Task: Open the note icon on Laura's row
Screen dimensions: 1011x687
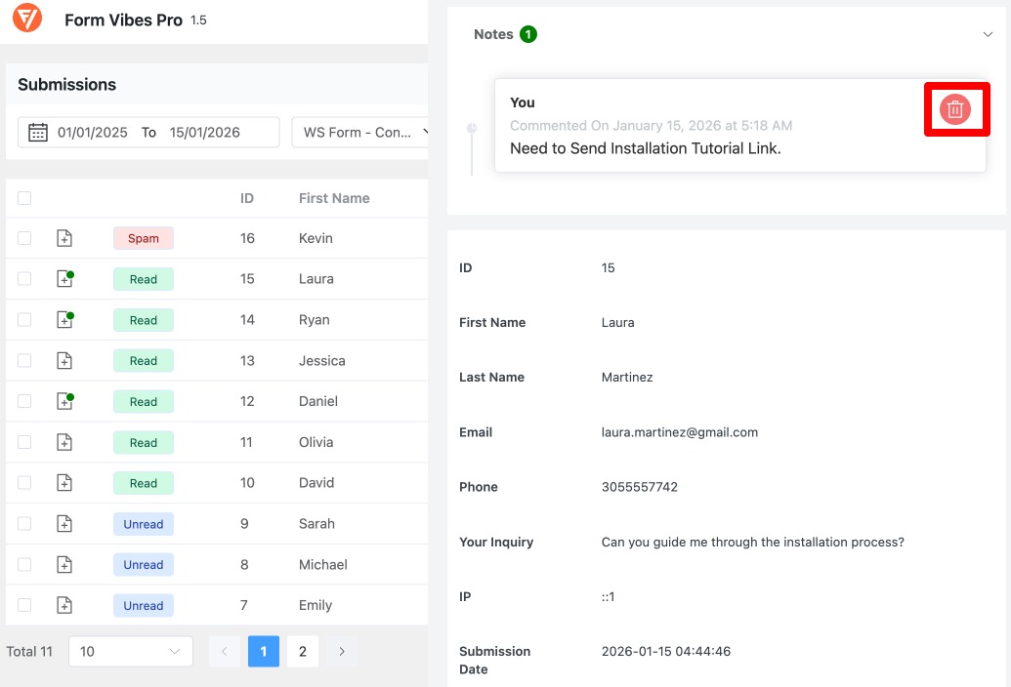Action: point(64,278)
